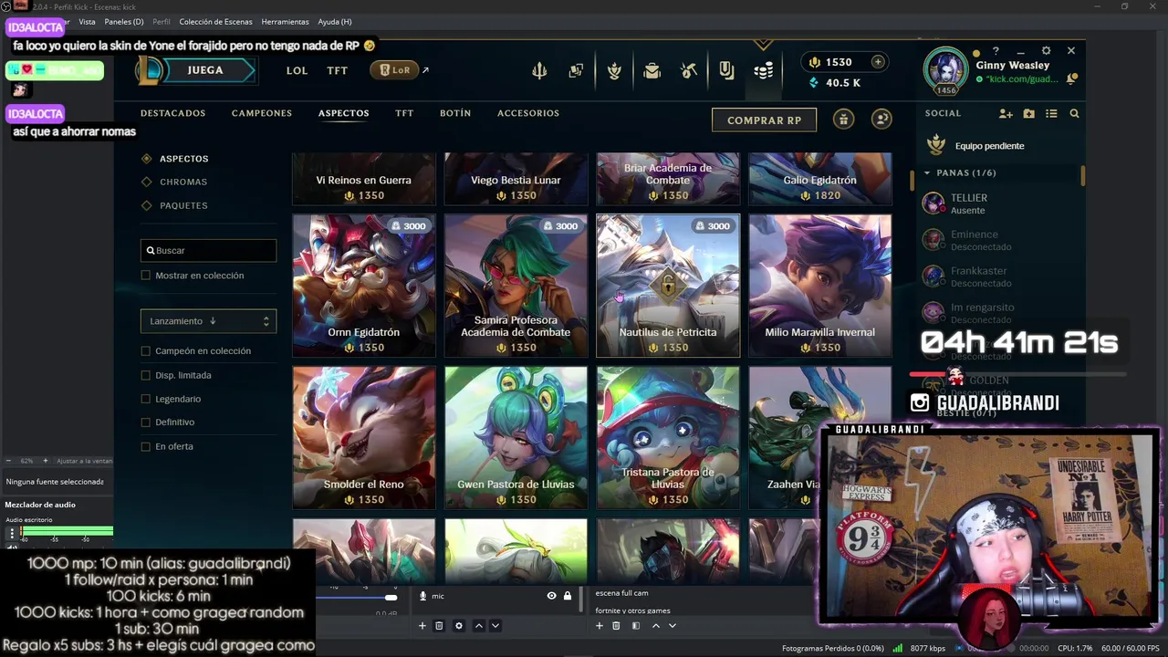Open the TFT game link in header
The width and height of the screenshot is (1168, 657).
(338, 70)
